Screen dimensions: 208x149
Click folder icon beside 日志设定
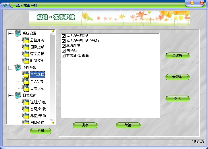(26, 88)
